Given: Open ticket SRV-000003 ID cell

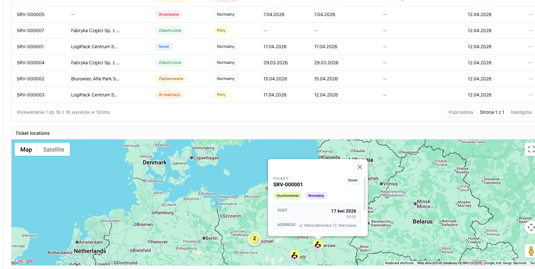Looking at the screenshot, I should pyautogui.click(x=31, y=95).
